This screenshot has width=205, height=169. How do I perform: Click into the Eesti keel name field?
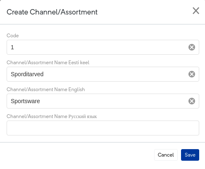pos(103,74)
